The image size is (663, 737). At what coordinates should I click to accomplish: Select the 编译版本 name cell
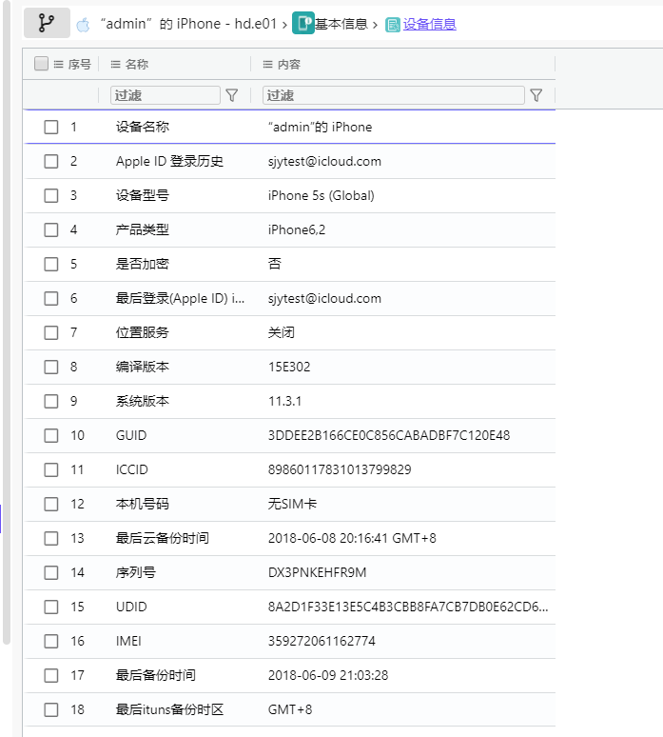[143, 368]
